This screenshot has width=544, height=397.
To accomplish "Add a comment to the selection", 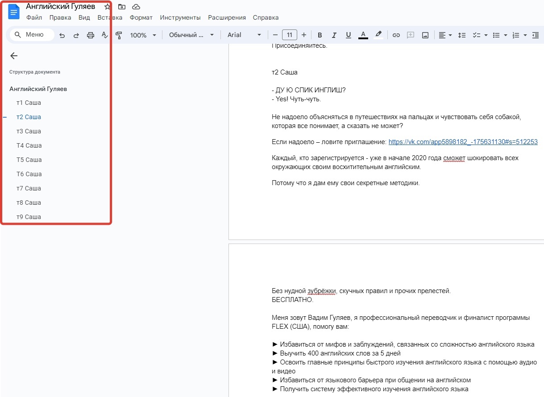I will [410, 35].
